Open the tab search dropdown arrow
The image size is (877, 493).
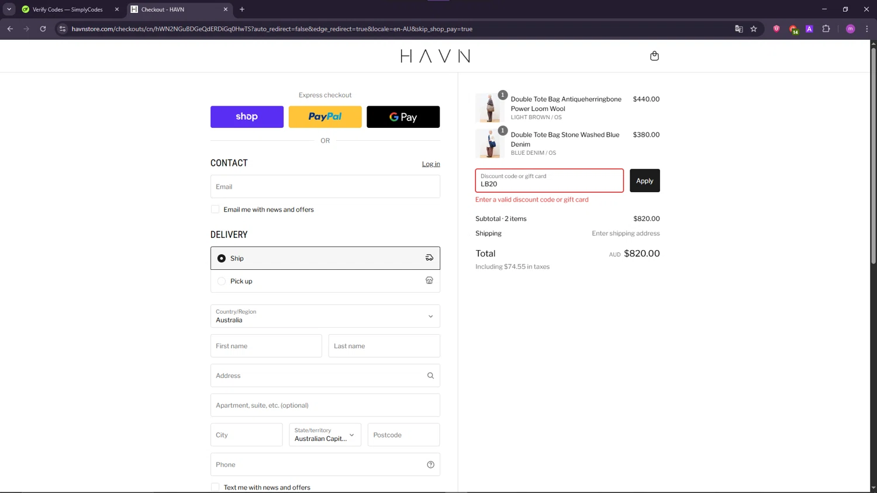pos(9,9)
